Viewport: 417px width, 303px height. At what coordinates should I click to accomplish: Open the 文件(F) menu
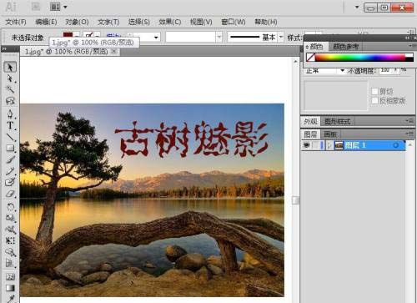tap(16, 22)
